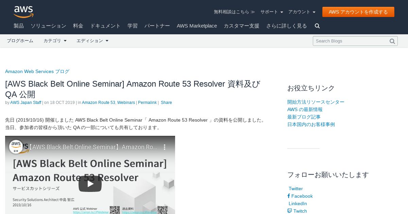
Task: Open the ドキュメント menu item
Action: [105, 26]
